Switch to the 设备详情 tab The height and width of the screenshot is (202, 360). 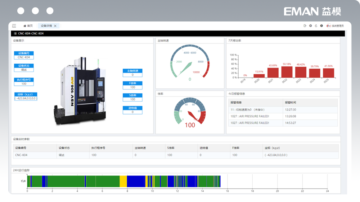pyautogui.click(x=46, y=26)
